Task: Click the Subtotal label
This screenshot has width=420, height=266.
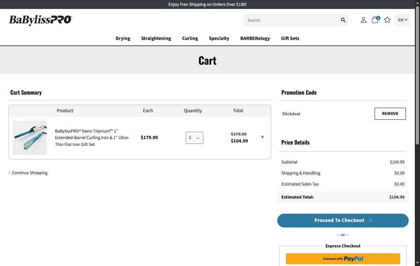Action: 289,162
